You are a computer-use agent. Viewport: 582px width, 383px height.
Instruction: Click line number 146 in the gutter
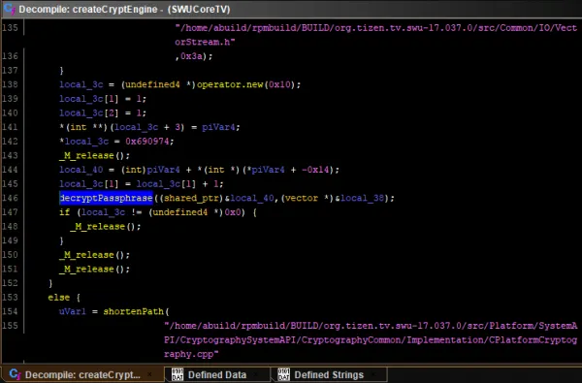(x=10, y=198)
